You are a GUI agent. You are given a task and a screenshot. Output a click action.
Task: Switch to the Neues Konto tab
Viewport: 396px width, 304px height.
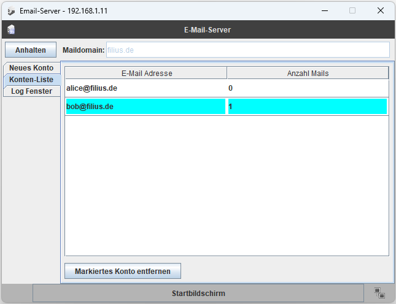(31, 68)
